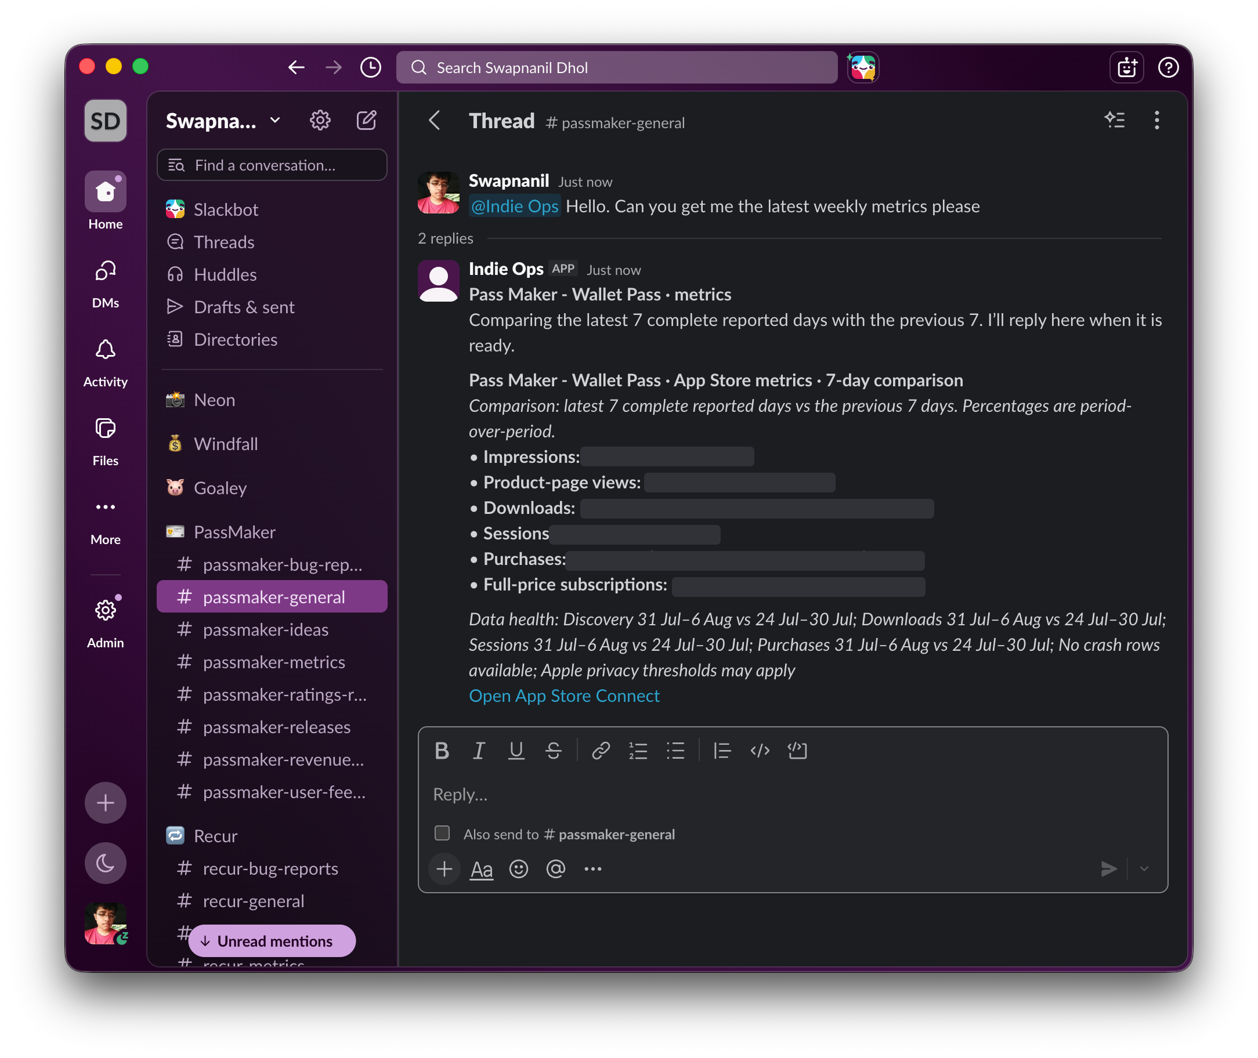
Task: Toggle the moon pause notifications button
Action: tap(105, 864)
